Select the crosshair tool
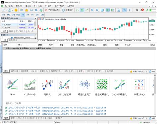Image resolution: width=157 pixels, height=124 pixels. [x=130, y=10]
